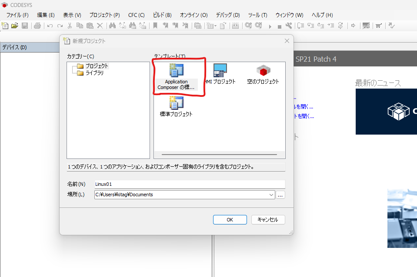Open the ツール (T) menu
This screenshot has width=417, height=277.
click(x=258, y=15)
